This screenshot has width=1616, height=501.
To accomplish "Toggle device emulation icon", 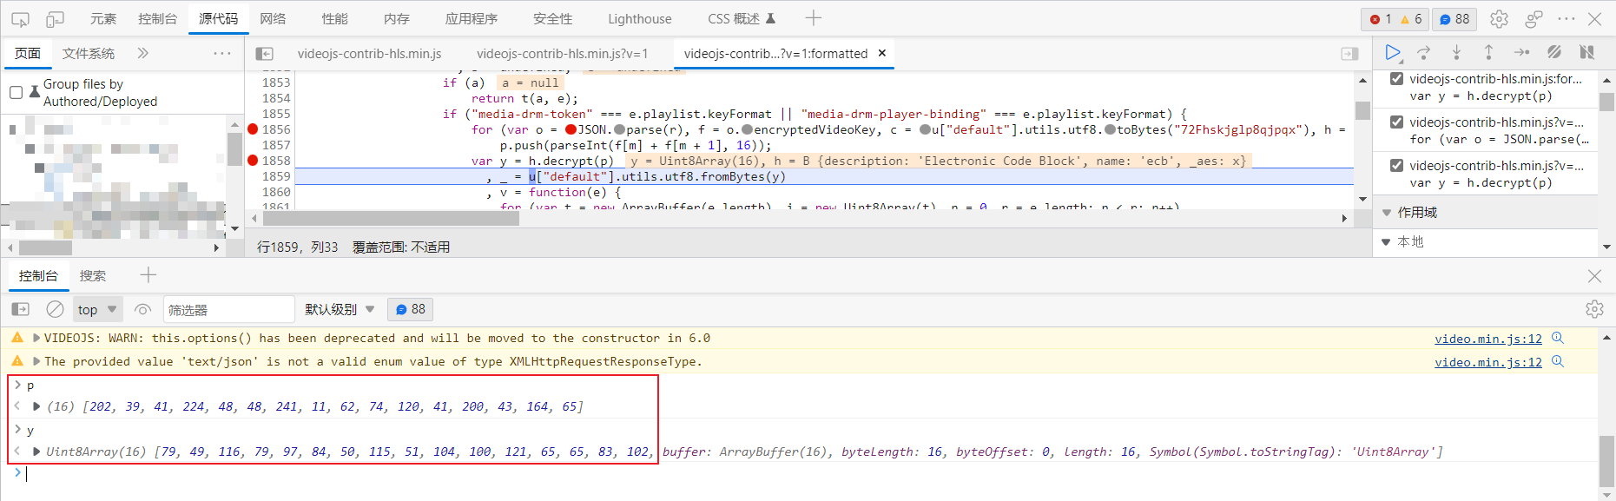I will coord(55,19).
